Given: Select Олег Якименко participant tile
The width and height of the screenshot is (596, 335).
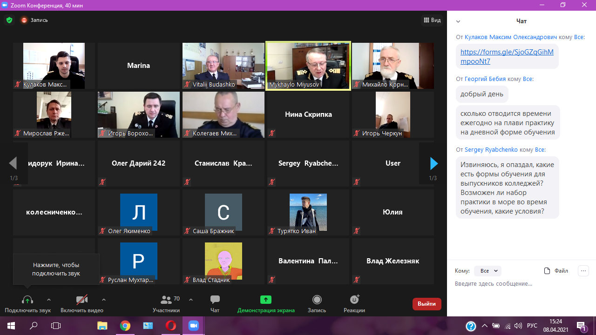Looking at the screenshot, I should click(x=139, y=212).
